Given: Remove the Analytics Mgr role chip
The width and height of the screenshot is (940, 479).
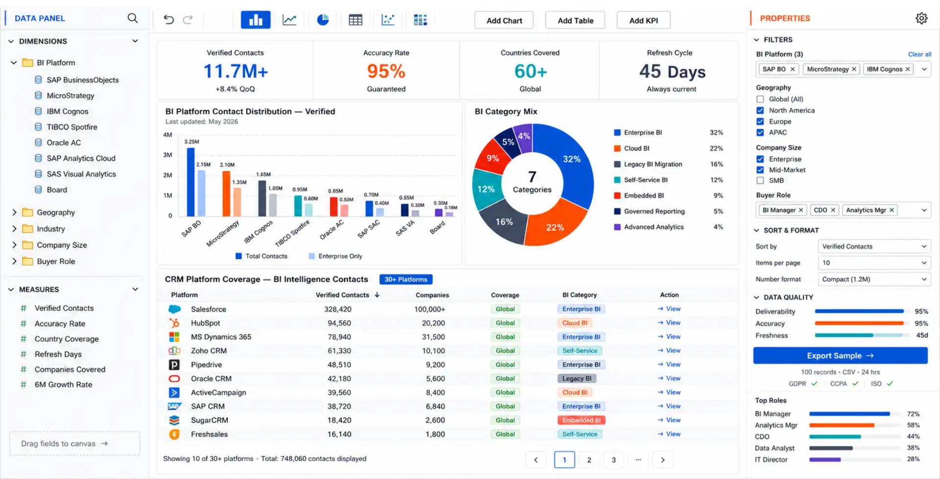Looking at the screenshot, I should point(892,210).
